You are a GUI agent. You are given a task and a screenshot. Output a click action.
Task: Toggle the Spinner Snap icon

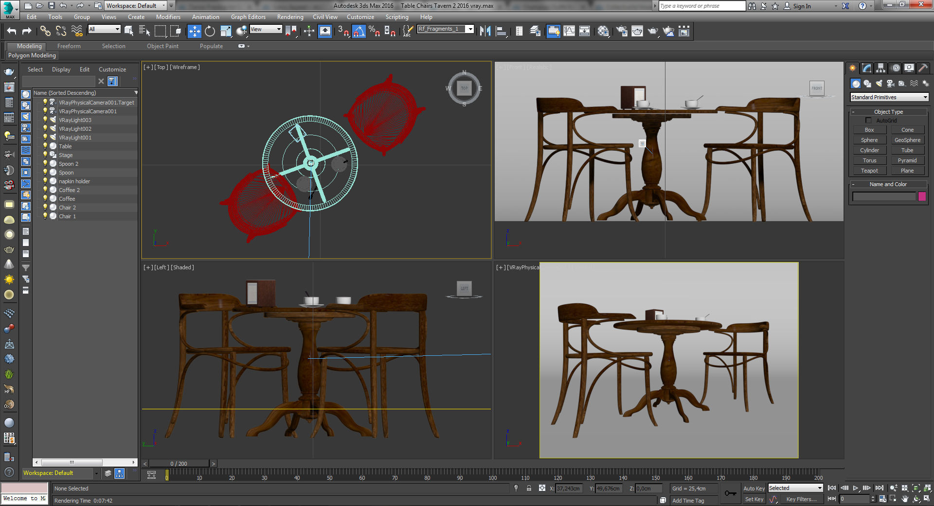pos(390,31)
